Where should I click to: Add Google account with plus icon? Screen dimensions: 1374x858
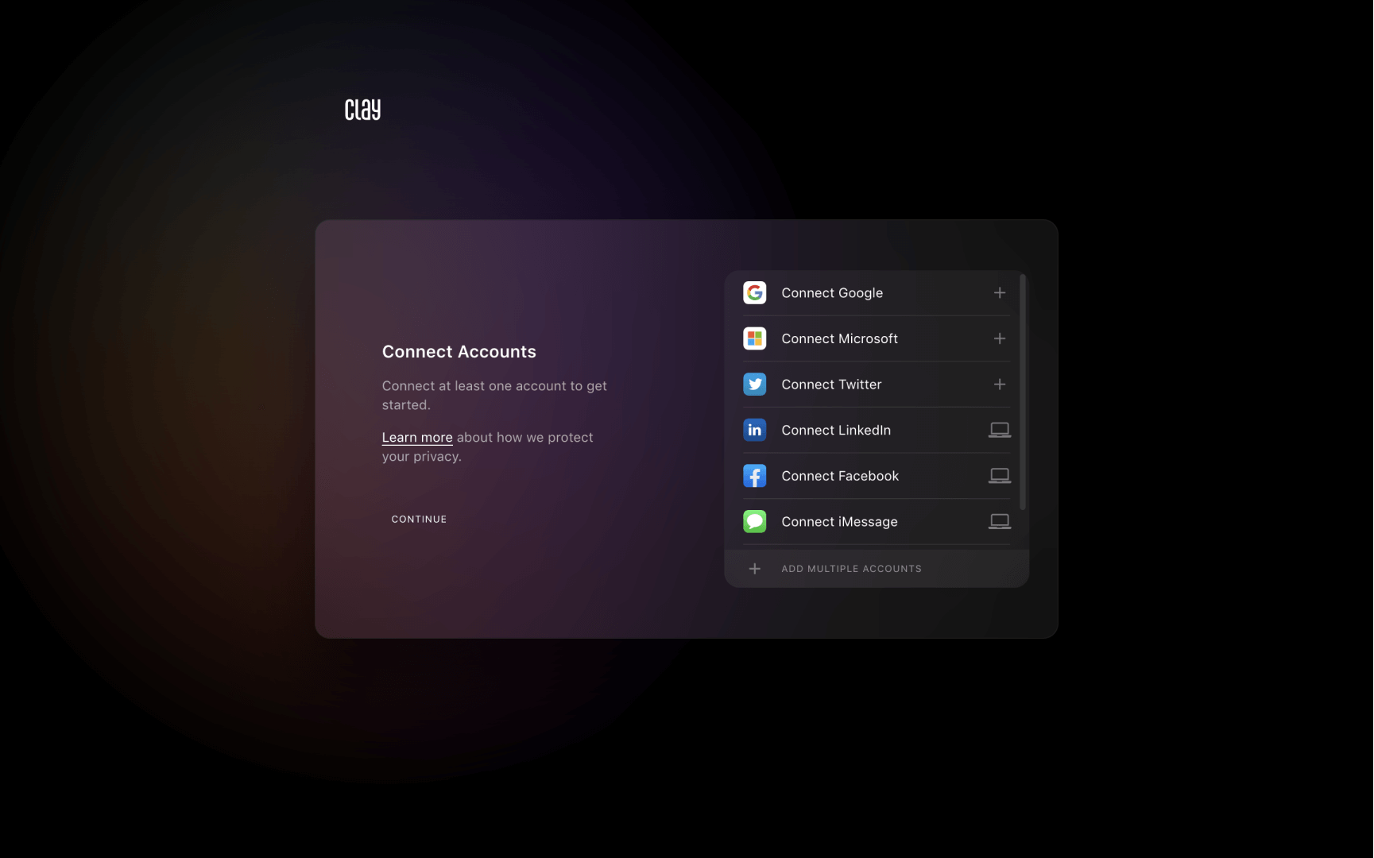point(1000,293)
